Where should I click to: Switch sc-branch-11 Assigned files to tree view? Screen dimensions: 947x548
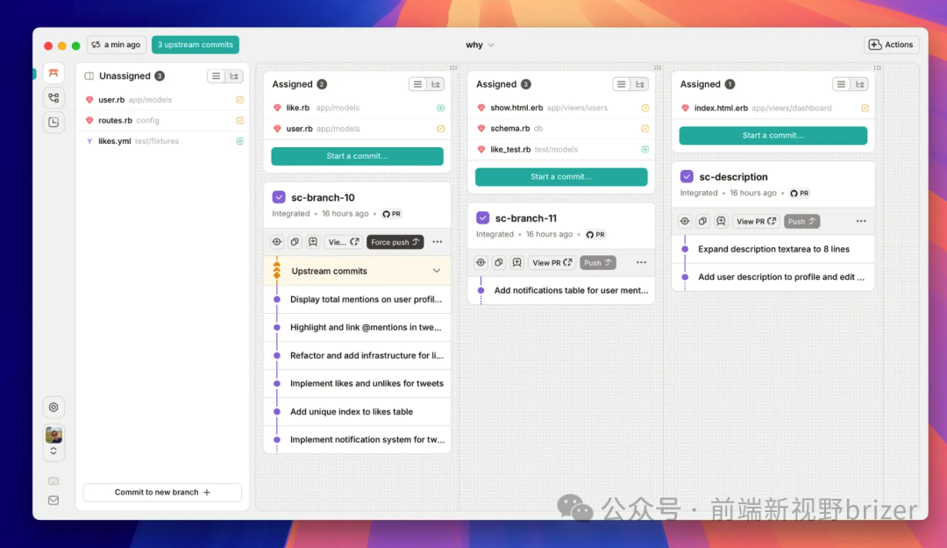[x=639, y=84]
